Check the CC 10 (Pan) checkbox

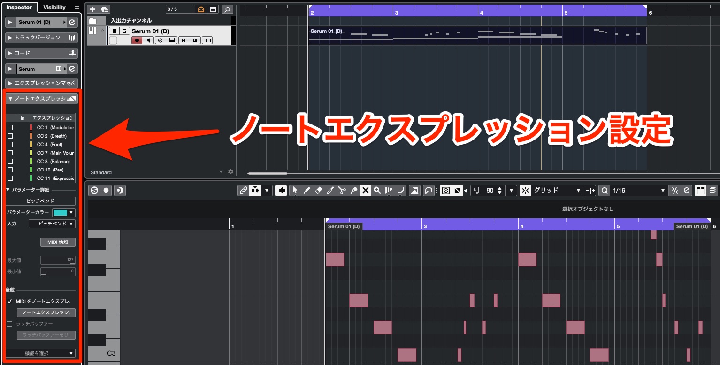(x=10, y=170)
